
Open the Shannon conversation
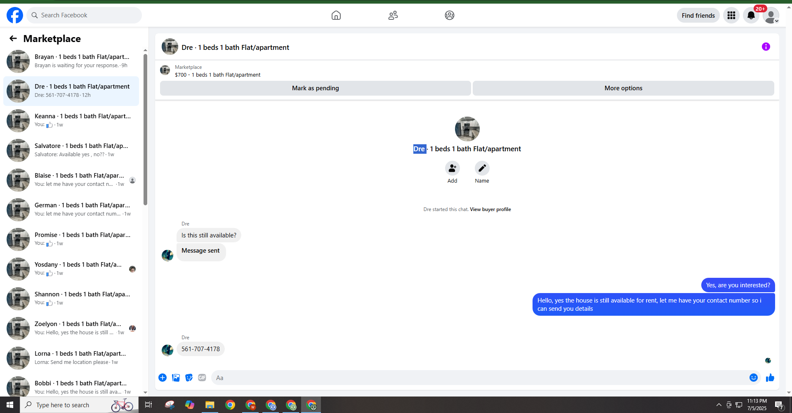71,299
